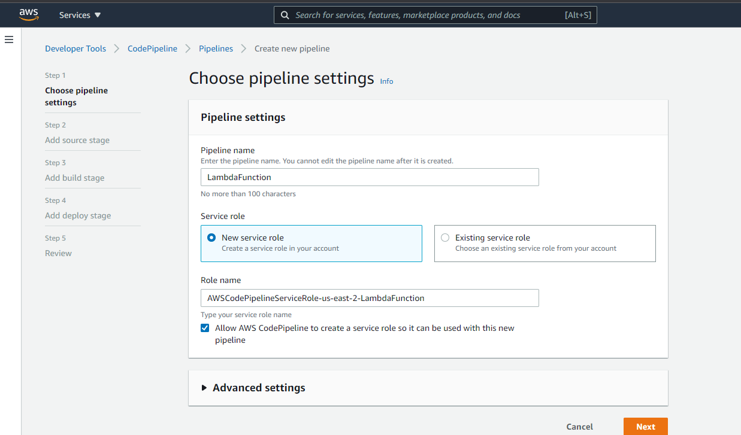Image resolution: width=741 pixels, height=435 pixels.
Task: Go to Developer Tools breadcrumb
Action: tap(75, 48)
